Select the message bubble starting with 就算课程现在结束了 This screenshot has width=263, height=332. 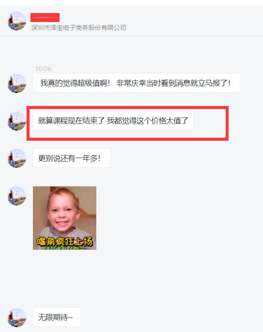tap(113, 120)
